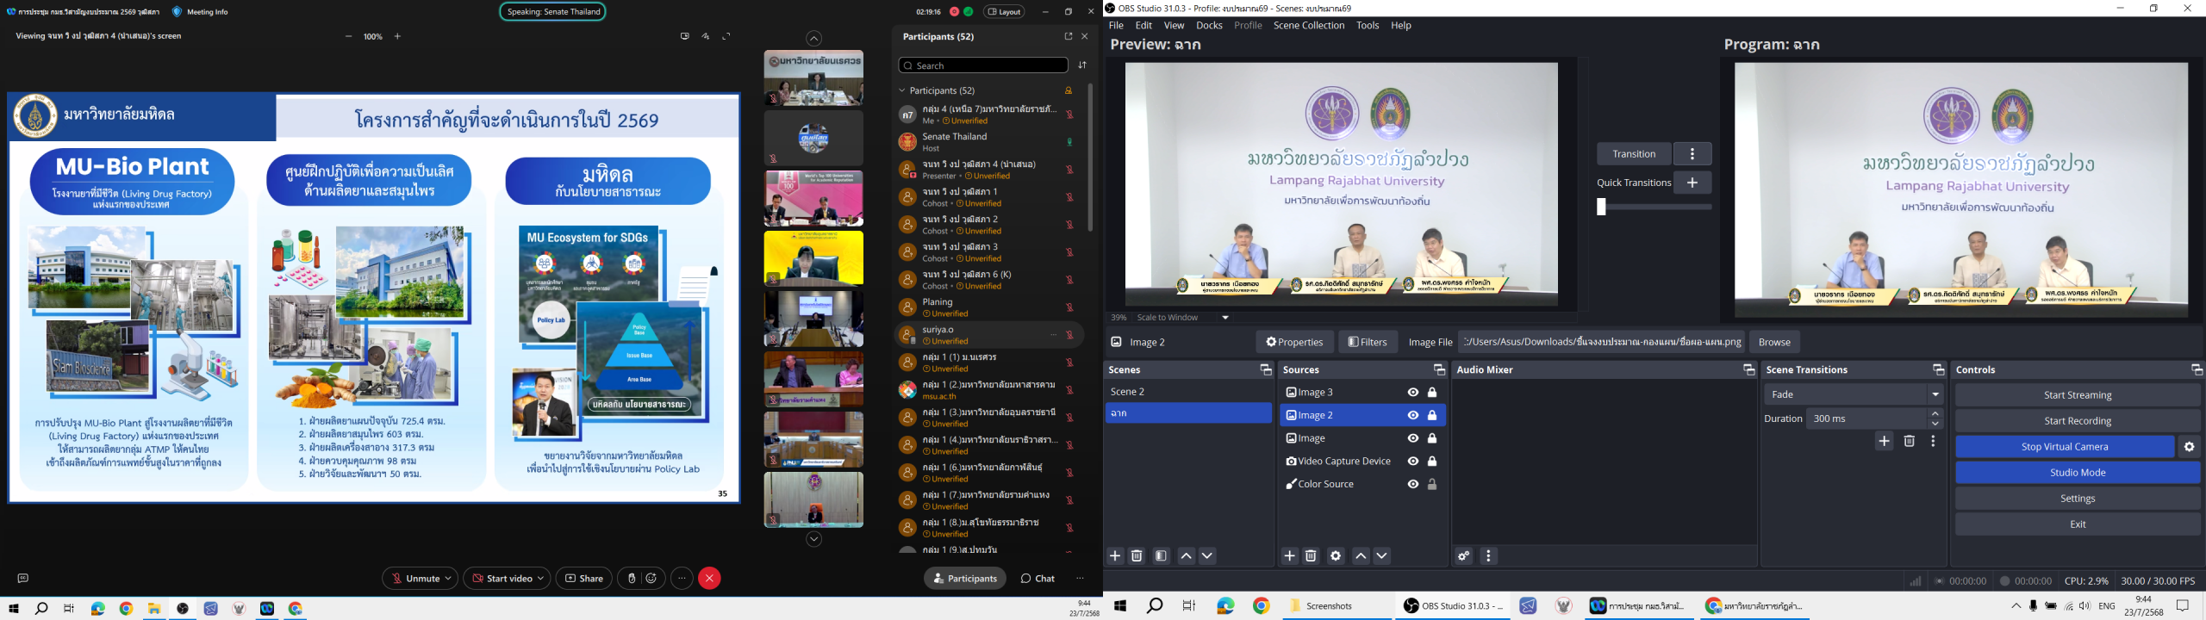2206x620 pixels.
Task: Lock the Color Source
Action: [1432, 484]
